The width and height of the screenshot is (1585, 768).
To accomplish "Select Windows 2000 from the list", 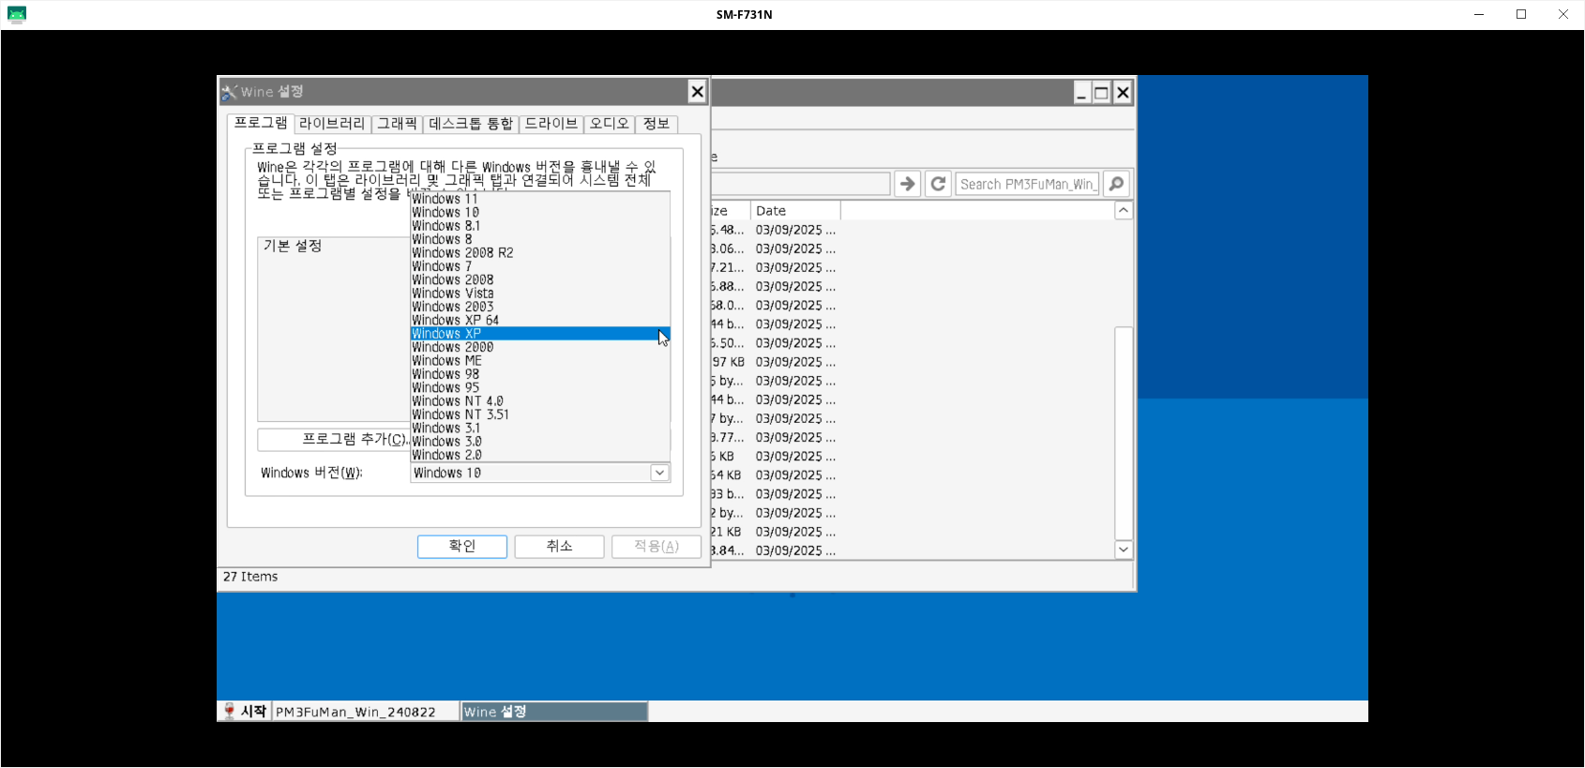I will pyautogui.click(x=540, y=347).
